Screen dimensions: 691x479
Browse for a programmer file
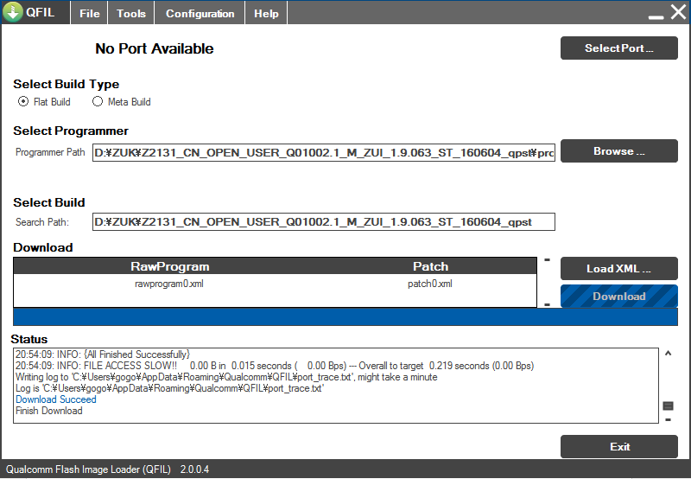click(x=618, y=150)
